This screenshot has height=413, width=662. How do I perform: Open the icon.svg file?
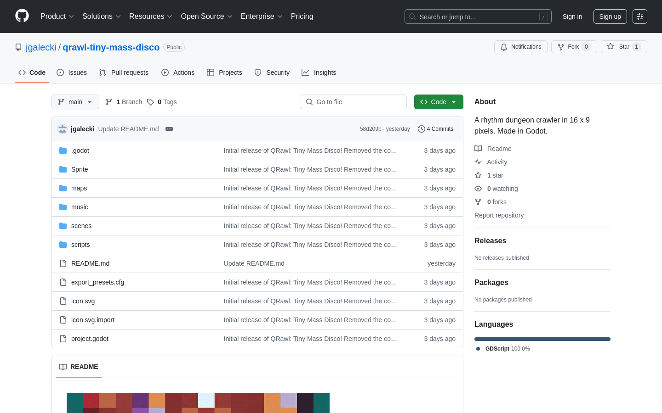(83, 301)
